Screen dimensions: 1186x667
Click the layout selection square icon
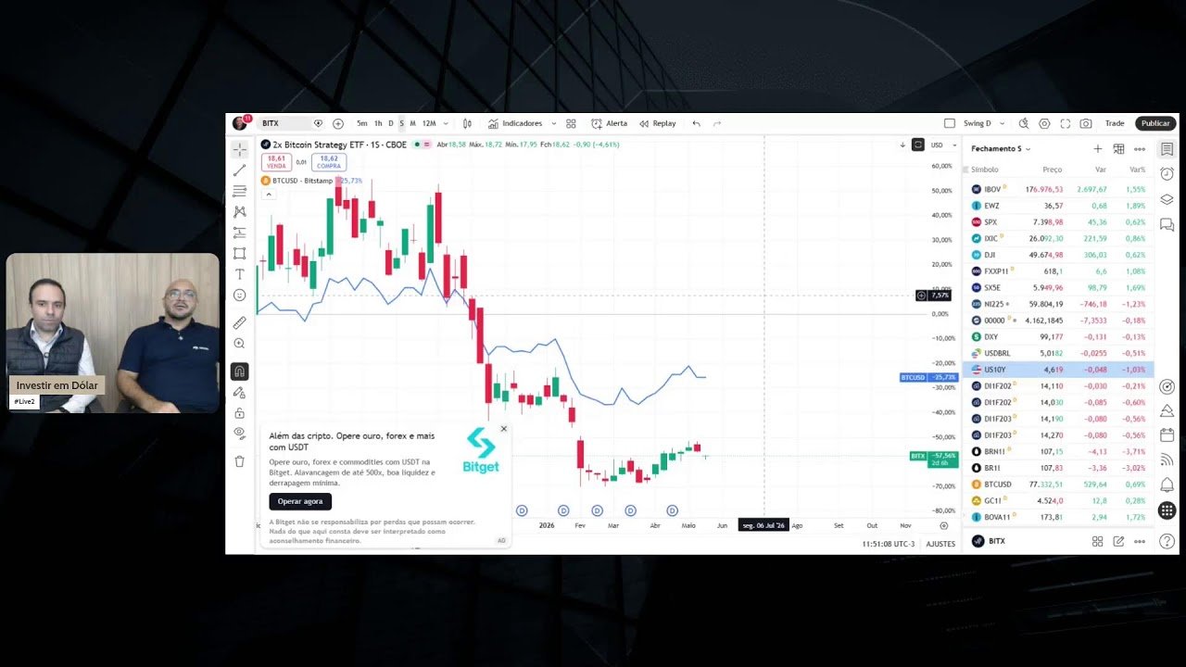click(950, 123)
